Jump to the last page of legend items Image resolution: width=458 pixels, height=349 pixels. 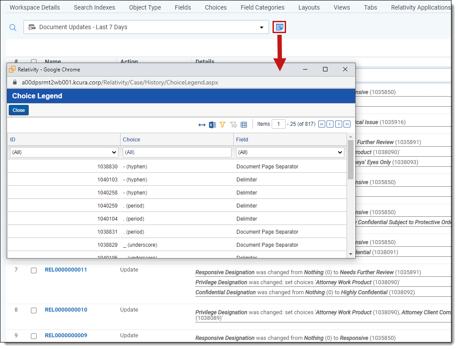tap(347, 124)
